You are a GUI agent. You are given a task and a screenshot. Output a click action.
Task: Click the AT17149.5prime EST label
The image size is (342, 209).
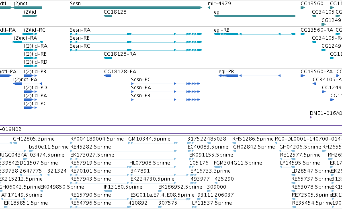click(22, 195)
